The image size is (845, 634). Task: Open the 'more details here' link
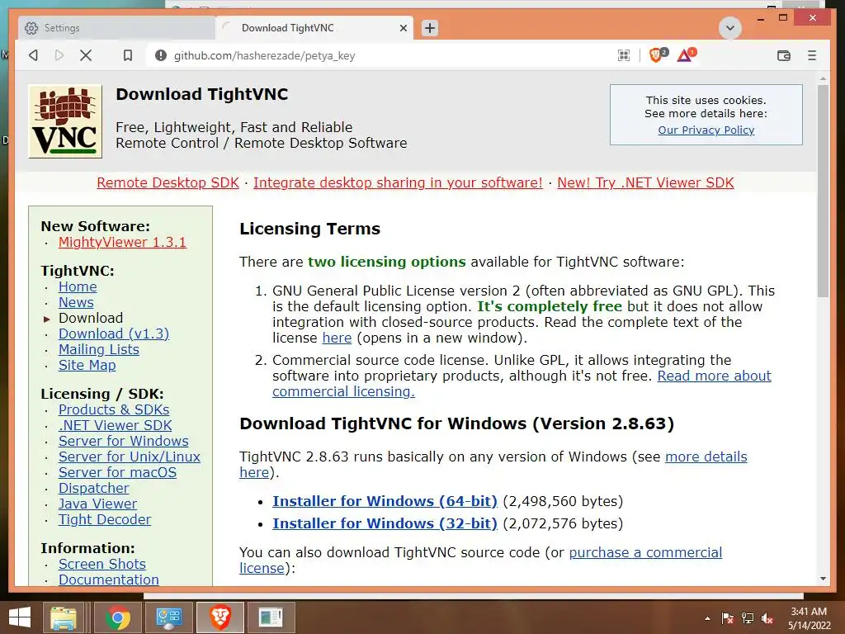pyautogui.click(x=706, y=457)
